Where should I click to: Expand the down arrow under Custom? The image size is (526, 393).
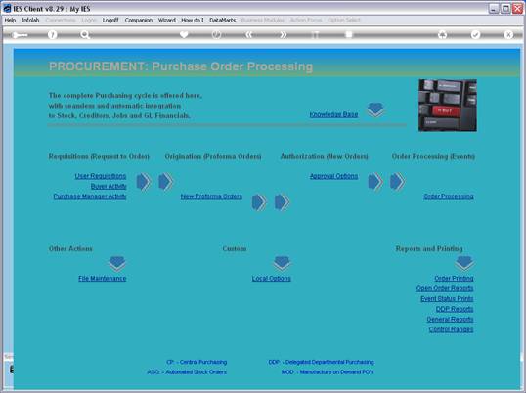click(282, 264)
